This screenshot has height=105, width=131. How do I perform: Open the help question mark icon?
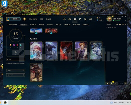coord(116,16)
